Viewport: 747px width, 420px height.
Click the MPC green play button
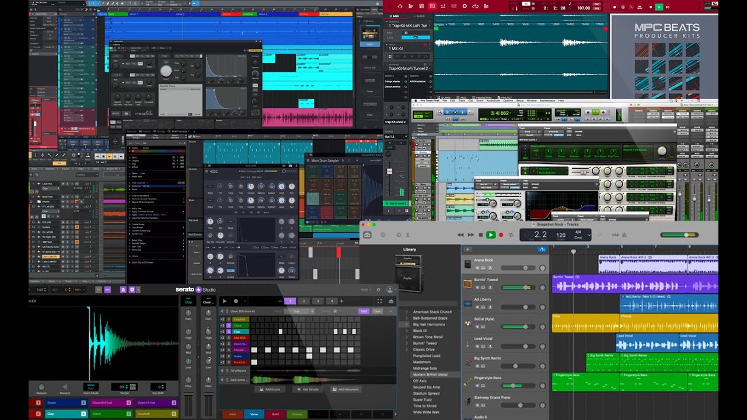pos(659,6)
